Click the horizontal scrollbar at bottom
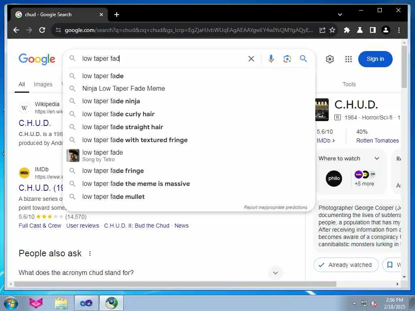 tap(175, 284)
